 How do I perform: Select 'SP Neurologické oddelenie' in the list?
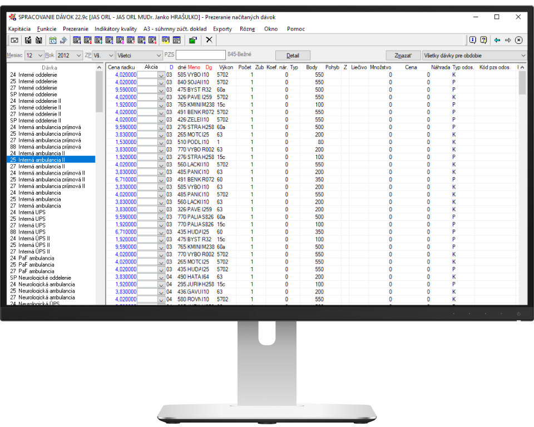tap(51, 278)
